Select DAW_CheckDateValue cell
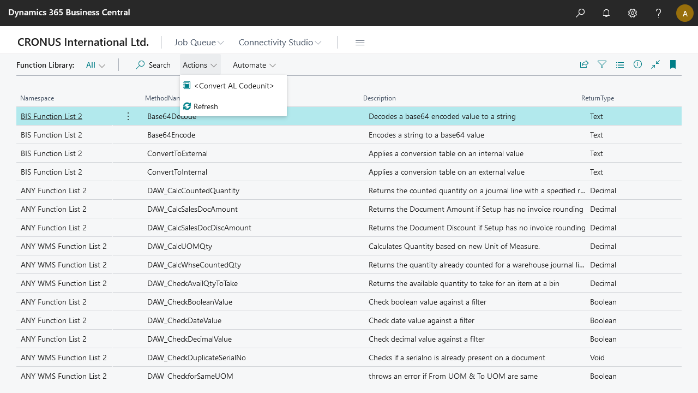698x393 pixels. [184, 320]
